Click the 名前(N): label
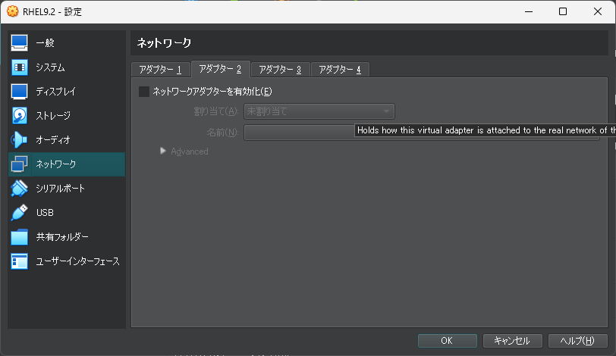The height and width of the screenshot is (356, 616). pyautogui.click(x=223, y=133)
